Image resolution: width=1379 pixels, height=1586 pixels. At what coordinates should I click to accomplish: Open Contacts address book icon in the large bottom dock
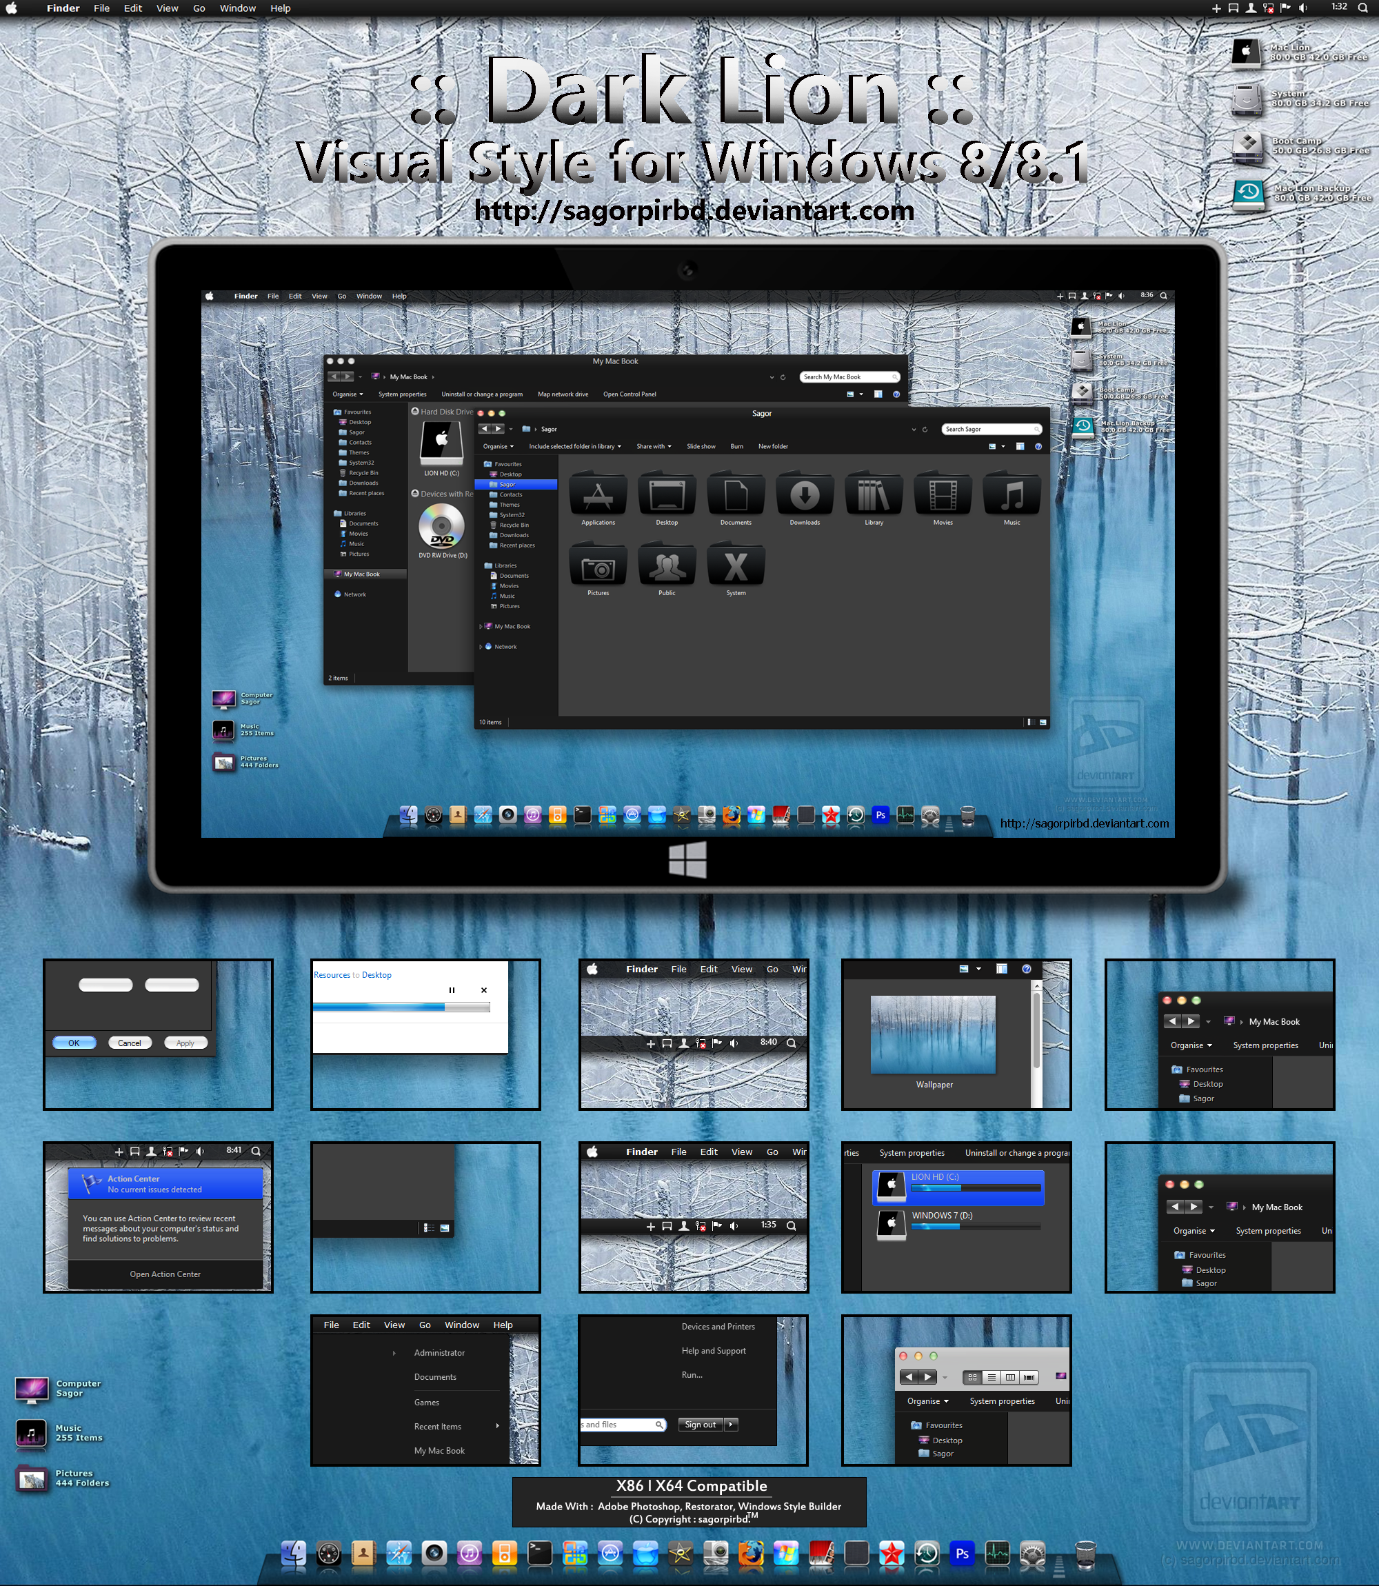[363, 1554]
